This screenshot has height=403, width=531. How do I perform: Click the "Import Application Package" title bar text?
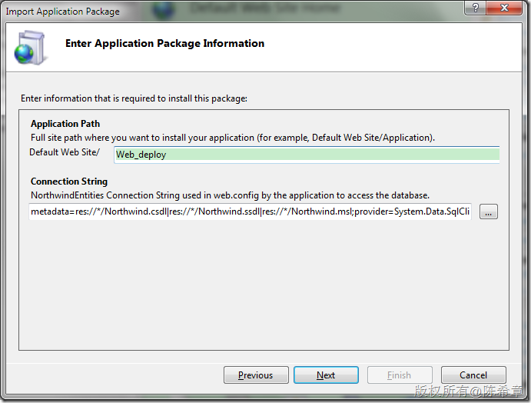(62, 12)
